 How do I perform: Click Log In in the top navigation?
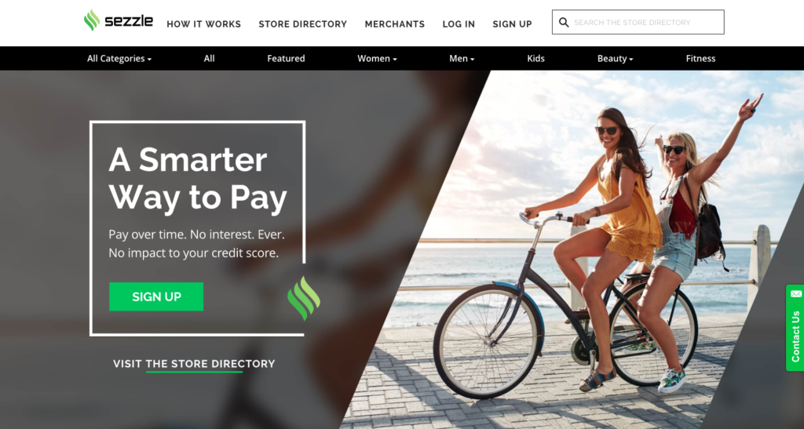pos(459,24)
